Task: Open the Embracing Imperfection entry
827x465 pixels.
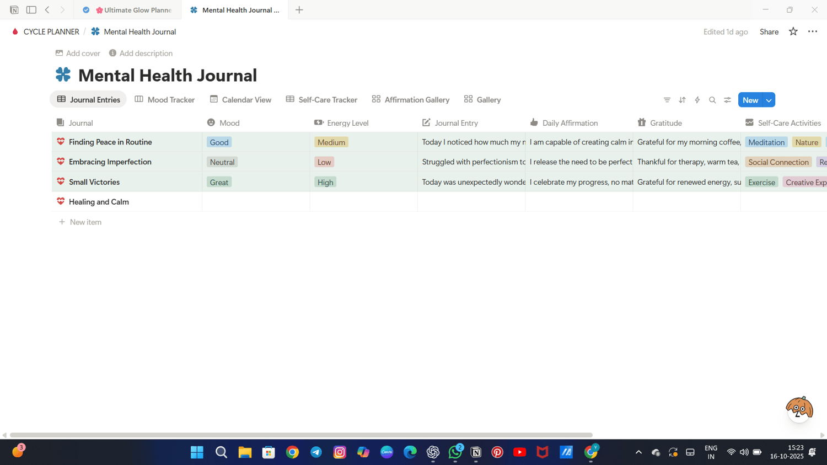Action: [110, 162]
